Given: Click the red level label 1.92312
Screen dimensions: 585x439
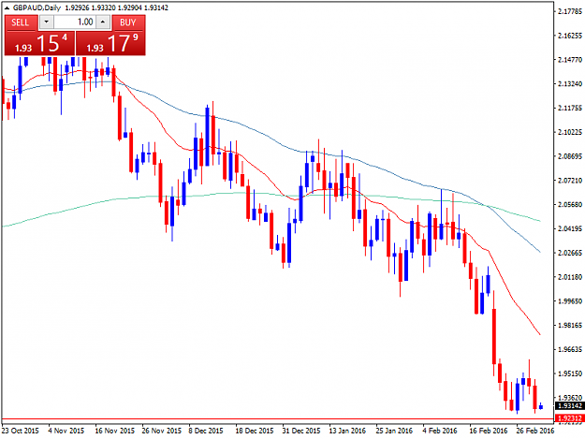Looking at the screenshot, I should point(569,418).
